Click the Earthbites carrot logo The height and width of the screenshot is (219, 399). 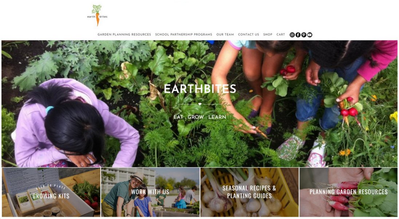tap(97, 16)
